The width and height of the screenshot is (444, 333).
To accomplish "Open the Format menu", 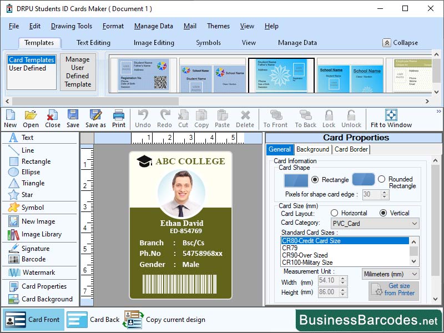I will tap(113, 26).
